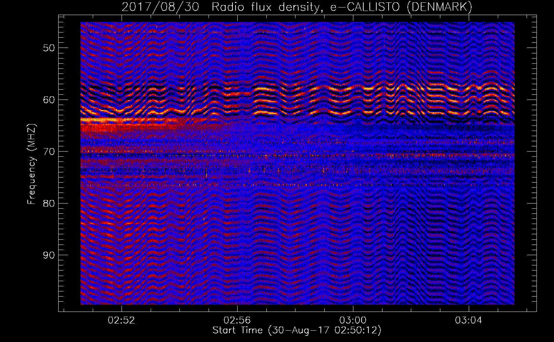Click the frequency tick label "70"
The width and height of the screenshot is (554, 342).
49,152
